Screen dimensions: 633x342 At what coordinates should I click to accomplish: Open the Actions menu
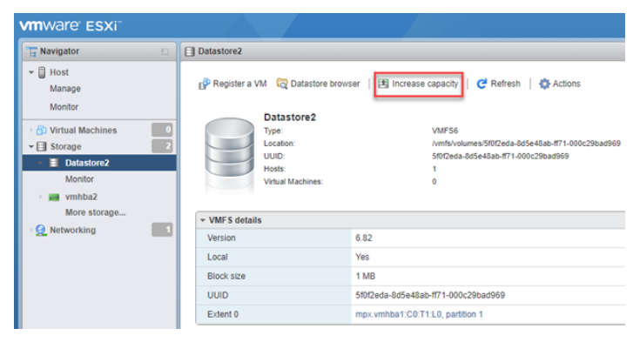tap(560, 84)
